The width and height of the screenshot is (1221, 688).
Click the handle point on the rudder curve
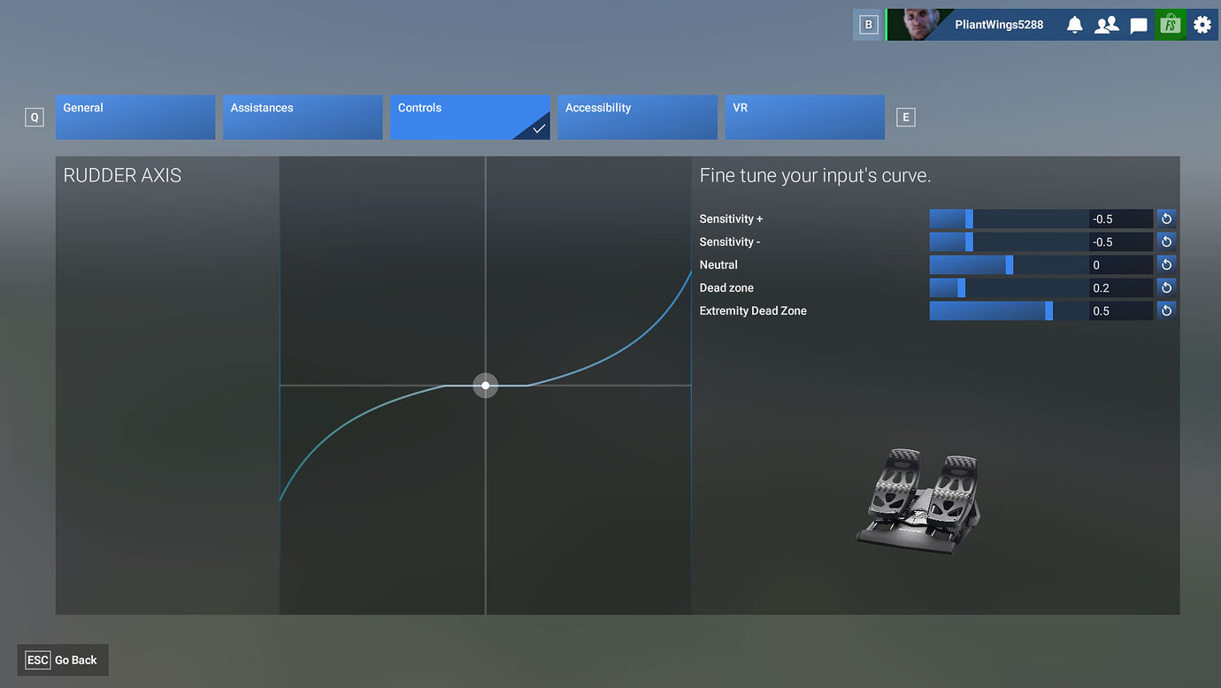[x=485, y=385]
